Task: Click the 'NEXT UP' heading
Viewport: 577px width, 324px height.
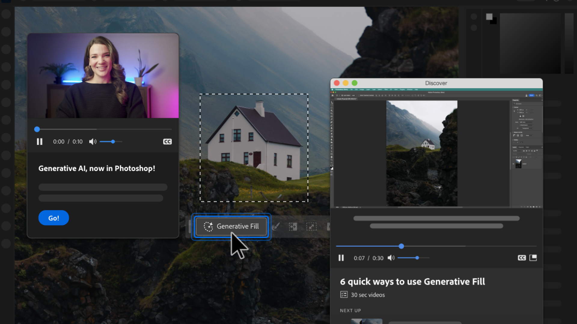Action: 350,310
